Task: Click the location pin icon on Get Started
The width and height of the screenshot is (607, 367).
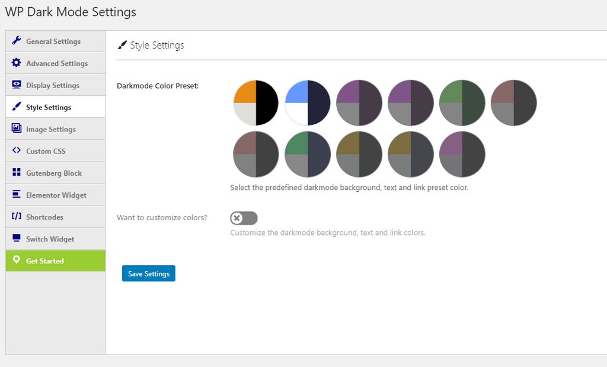Action: (x=16, y=260)
